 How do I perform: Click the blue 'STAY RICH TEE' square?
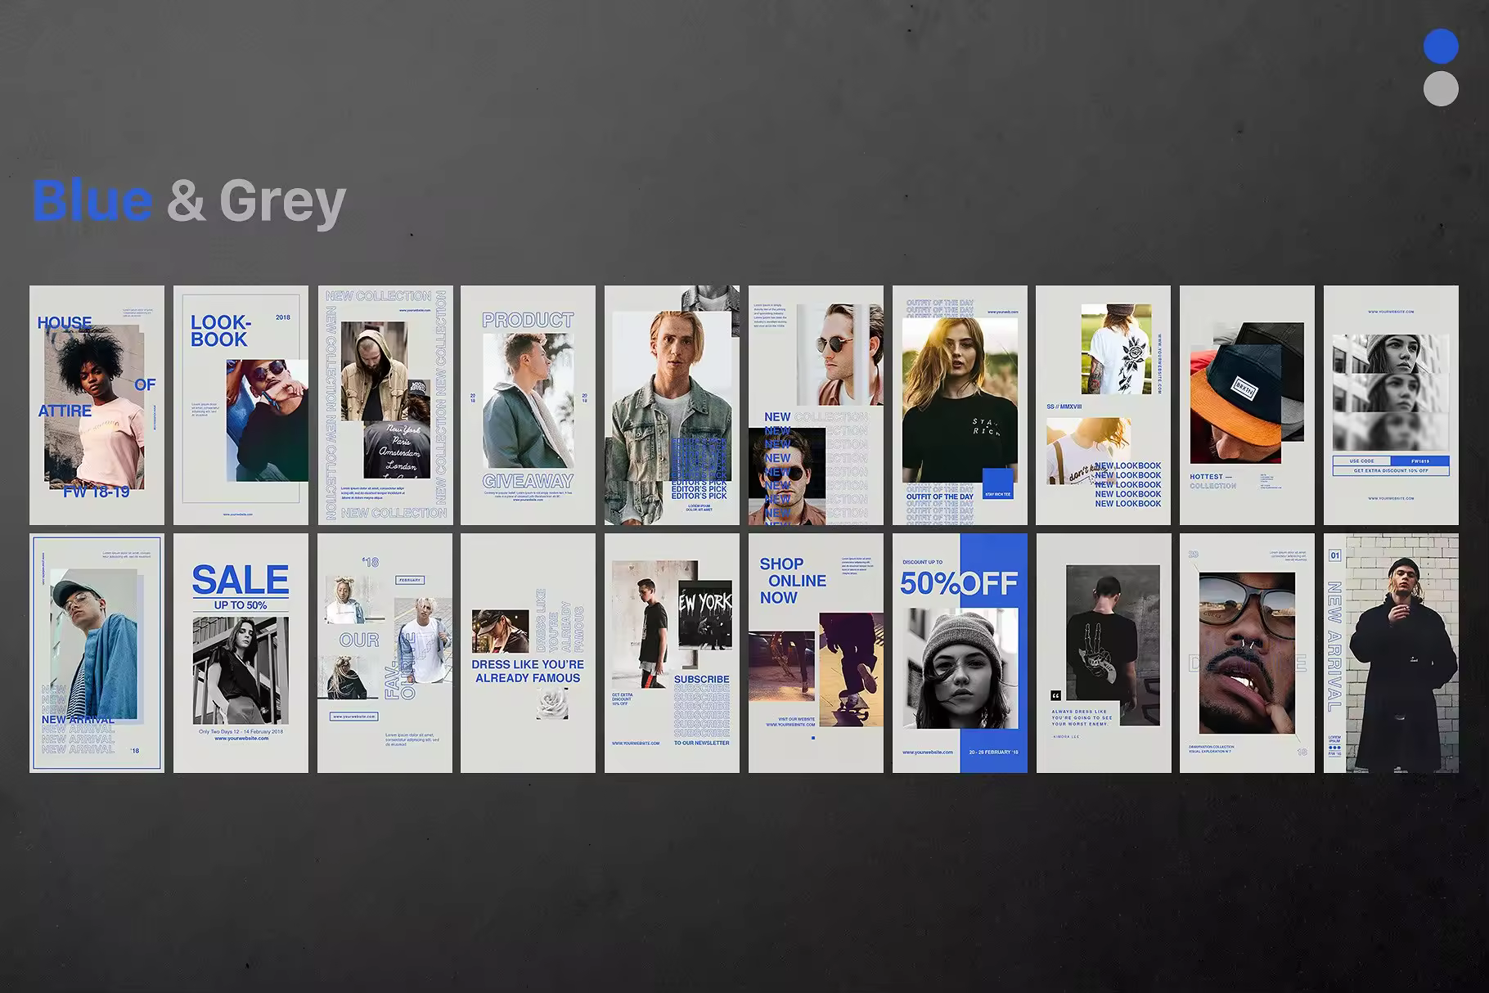click(997, 483)
